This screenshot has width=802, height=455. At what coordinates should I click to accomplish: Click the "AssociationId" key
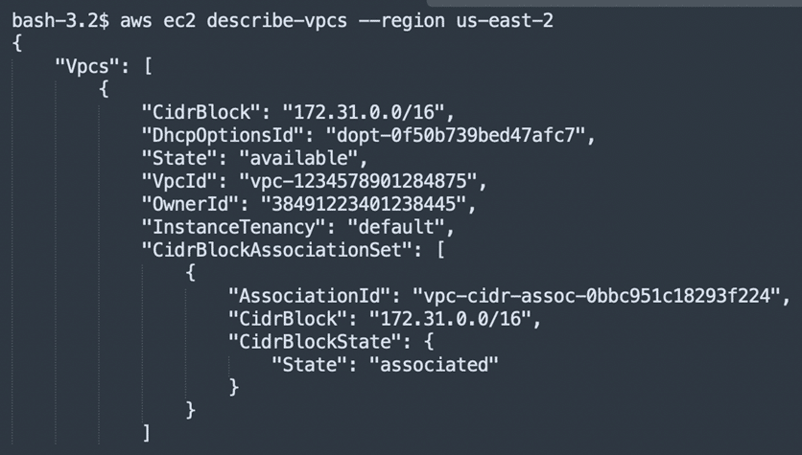[310, 296]
